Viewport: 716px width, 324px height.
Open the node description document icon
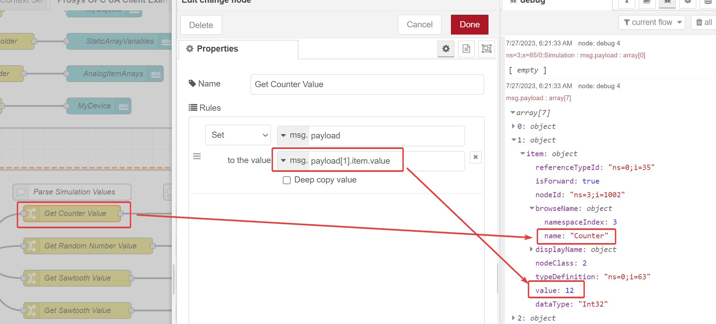tap(466, 49)
